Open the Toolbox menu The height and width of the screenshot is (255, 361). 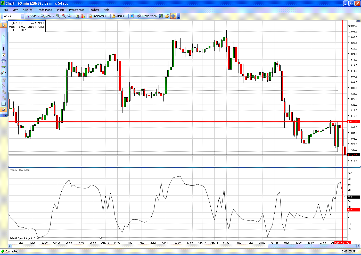pos(94,10)
